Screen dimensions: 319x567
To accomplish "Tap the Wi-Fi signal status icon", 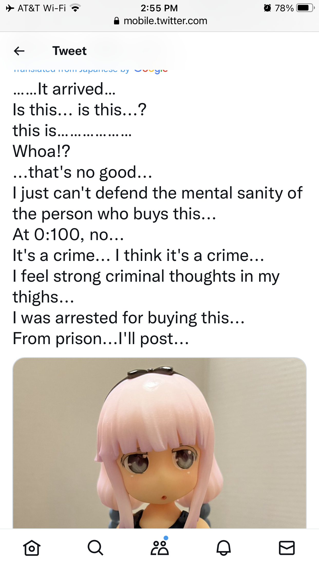I will 75,8.
